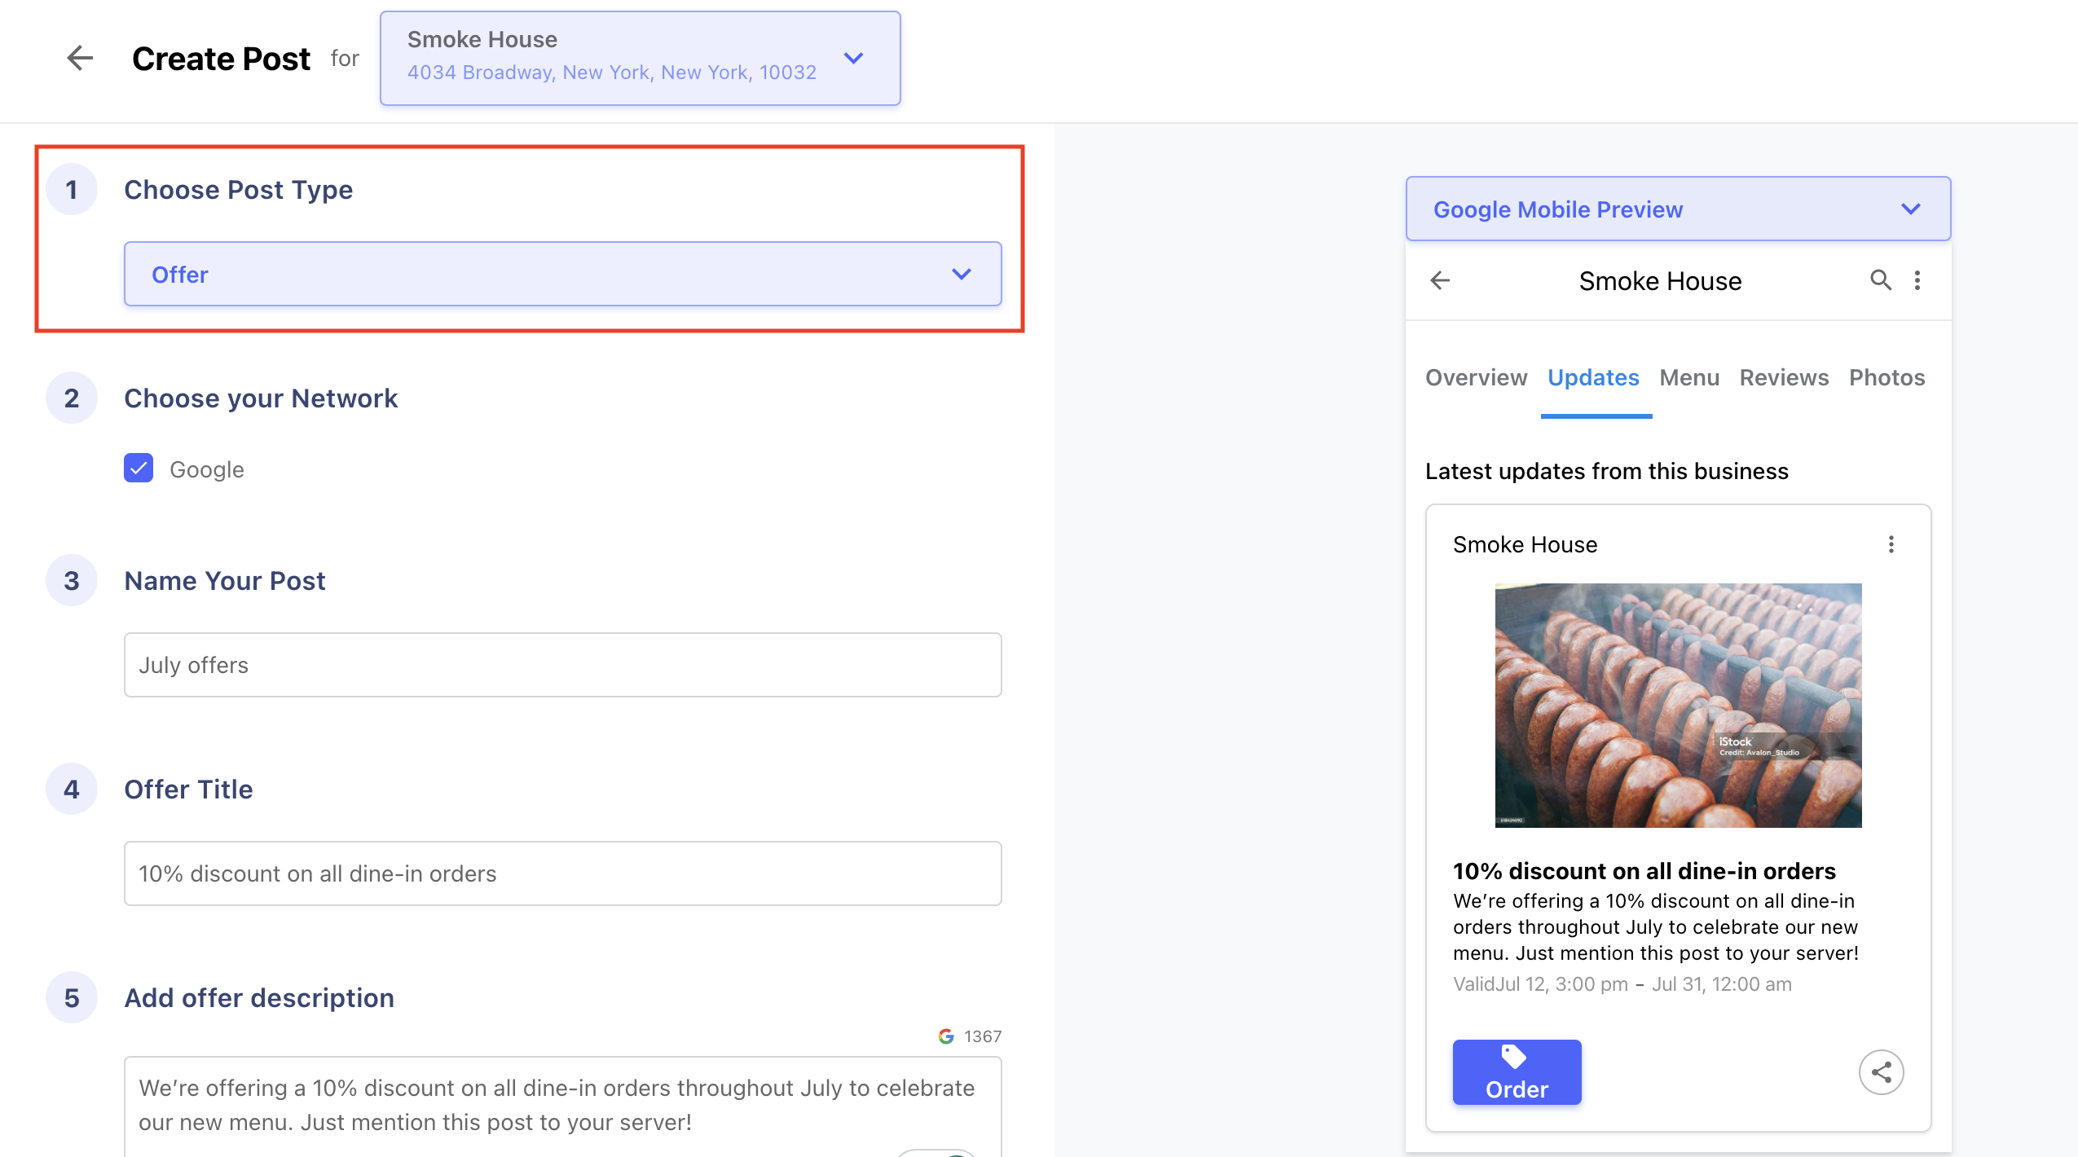Edit the 'July offers' post name field
The width and height of the screenshot is (2078, 1157).
[x=562, y=665]
